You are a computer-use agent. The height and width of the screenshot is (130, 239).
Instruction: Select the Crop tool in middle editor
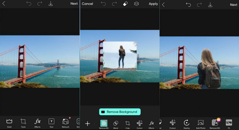[128, 123]
